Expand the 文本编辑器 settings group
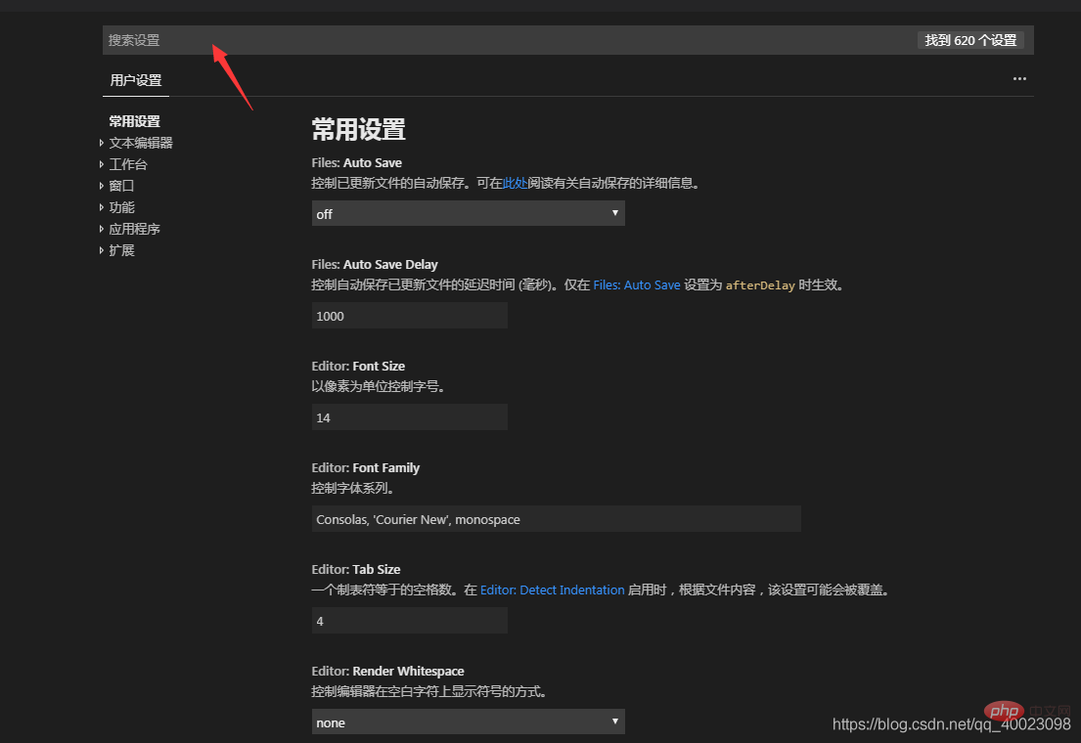The height and width of the screenshot is (743, 1081). [x=139, y=142]
